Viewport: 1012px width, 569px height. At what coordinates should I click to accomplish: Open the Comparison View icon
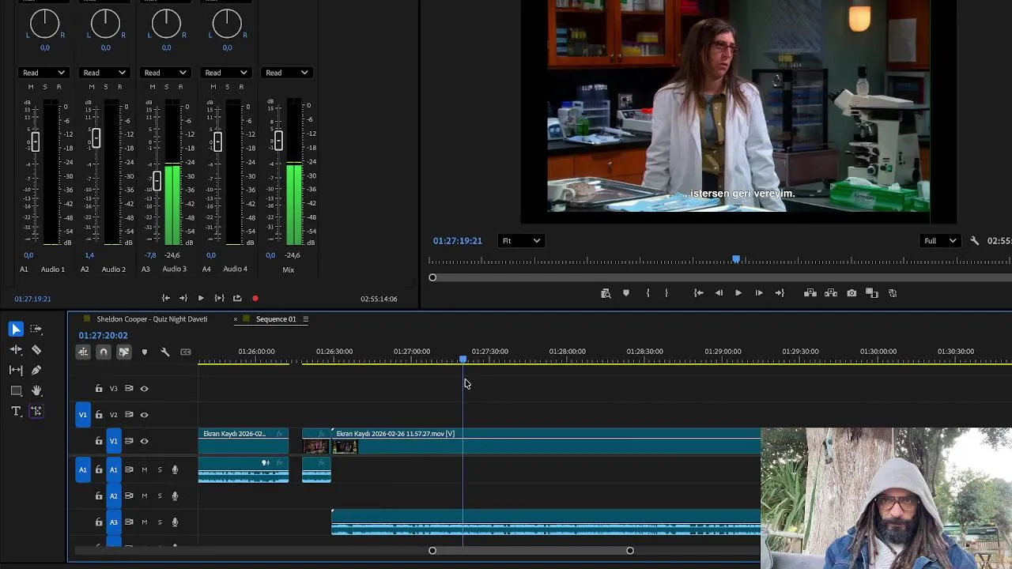[x=872, y=293]
